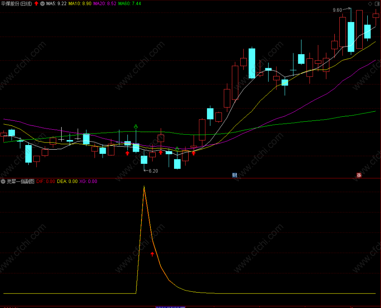Click the 6.20 low price label
The height and width of the screenshot is (308, 381).
(x=153, y=171)
